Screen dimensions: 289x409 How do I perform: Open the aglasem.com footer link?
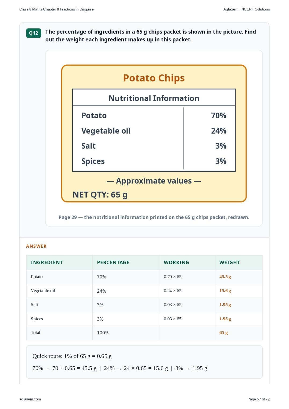30,399
